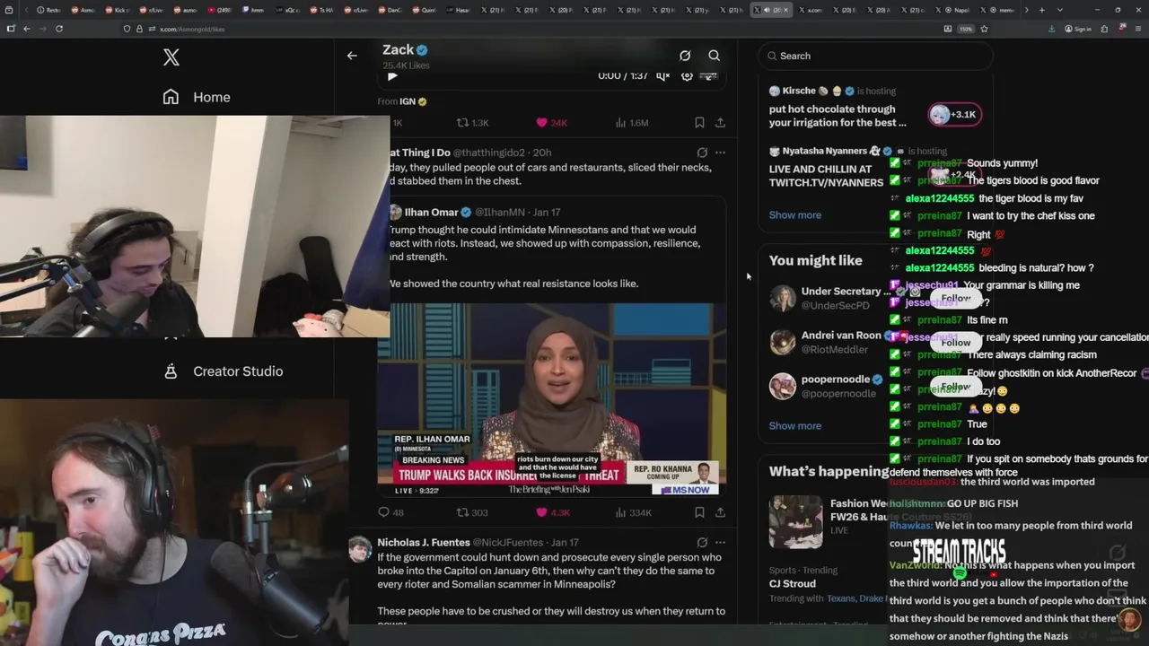Screen dimensions: 1149x646
Task: Share the Ilhan Omar quote post
Action: 720,513
